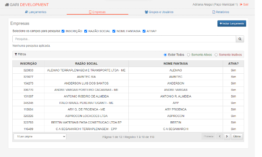Open the 10 por página dropdown
This screenshot has width=262, height=157.
[x=40, y=136]
